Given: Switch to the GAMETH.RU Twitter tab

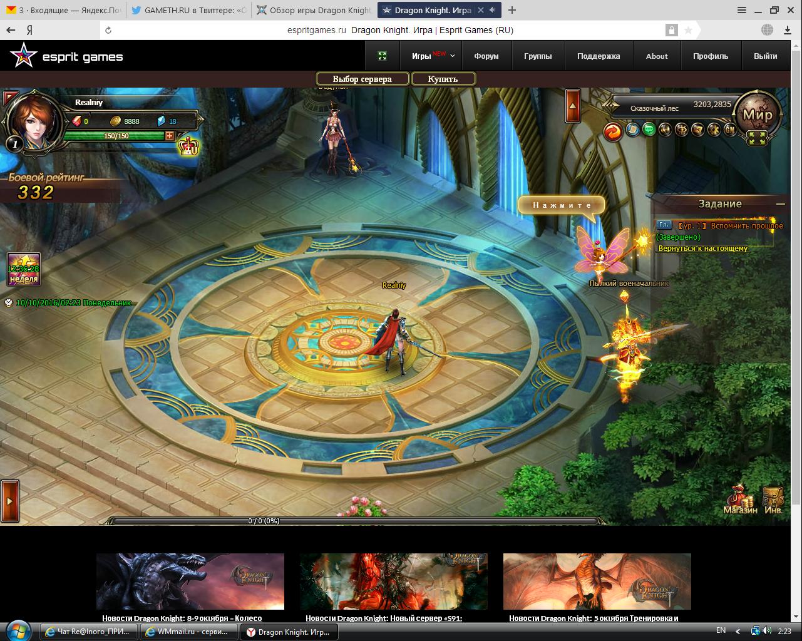Looking at the screenshot, I should 188,10.
